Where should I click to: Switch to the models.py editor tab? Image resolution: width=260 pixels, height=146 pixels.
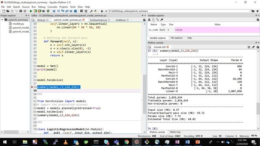click(121, 20)
